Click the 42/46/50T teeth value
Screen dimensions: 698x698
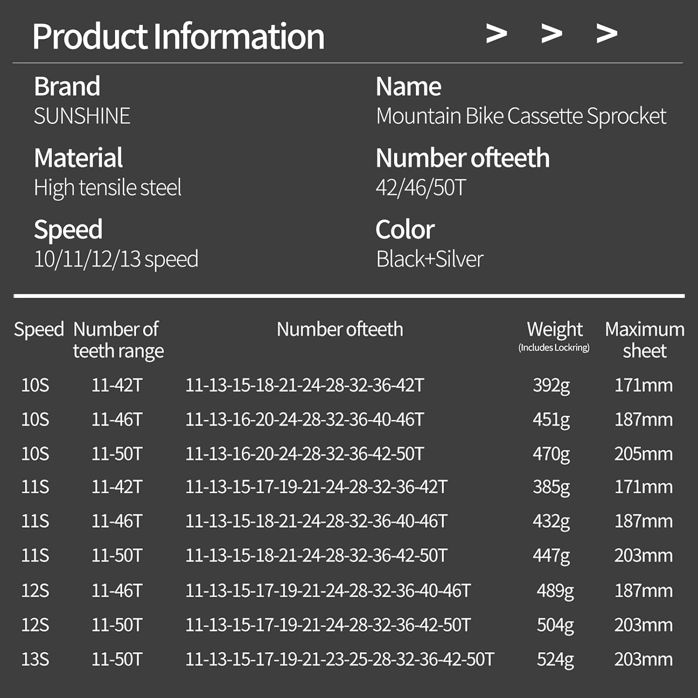[421, 188]
